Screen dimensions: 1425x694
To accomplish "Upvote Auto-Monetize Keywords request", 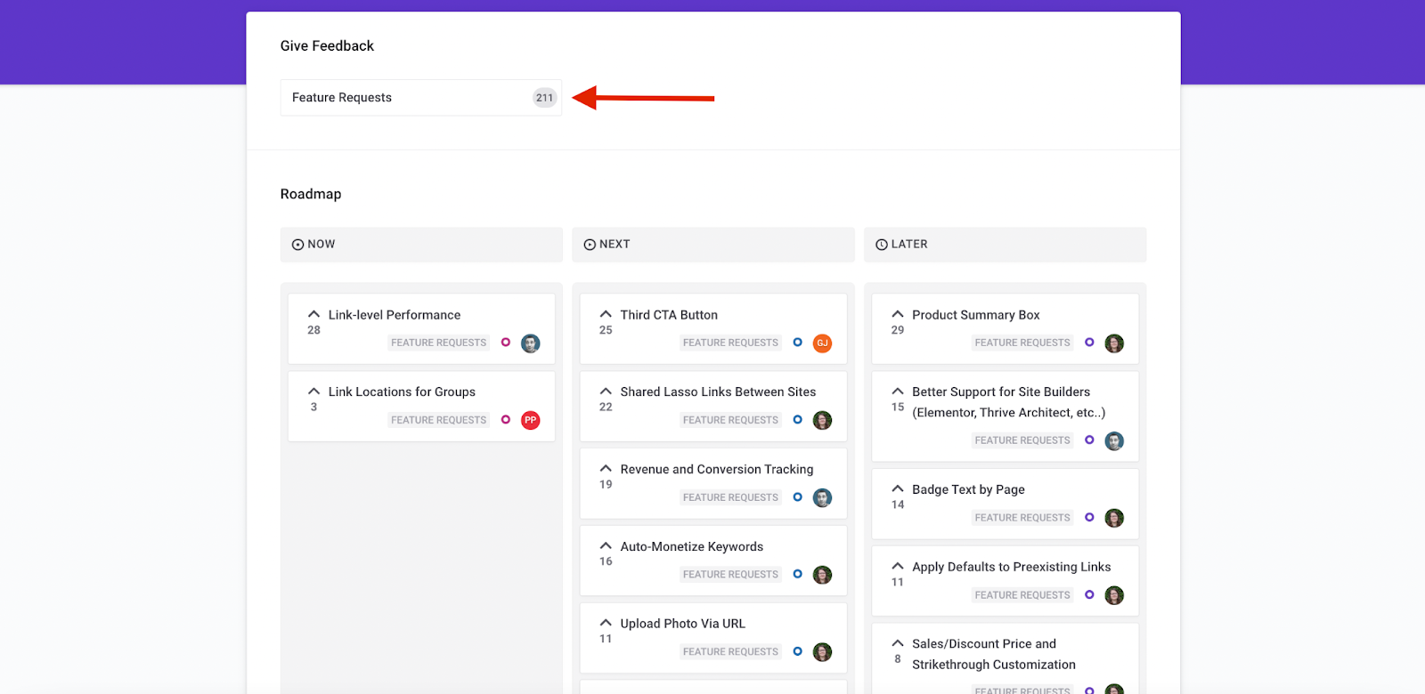I will [x=606, y=546].
